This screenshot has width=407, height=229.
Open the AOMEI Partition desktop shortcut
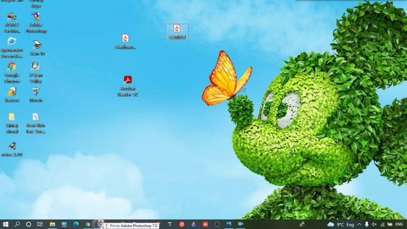click(11, 23)
